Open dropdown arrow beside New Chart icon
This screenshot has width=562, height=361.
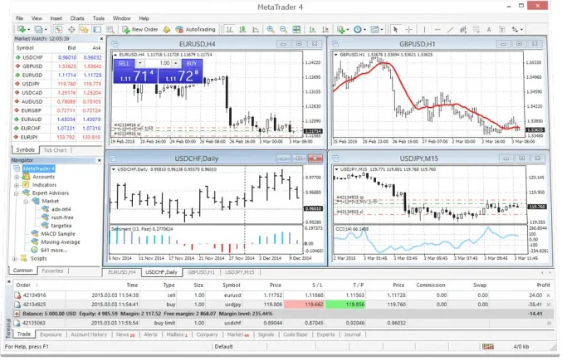coord(29,30)
